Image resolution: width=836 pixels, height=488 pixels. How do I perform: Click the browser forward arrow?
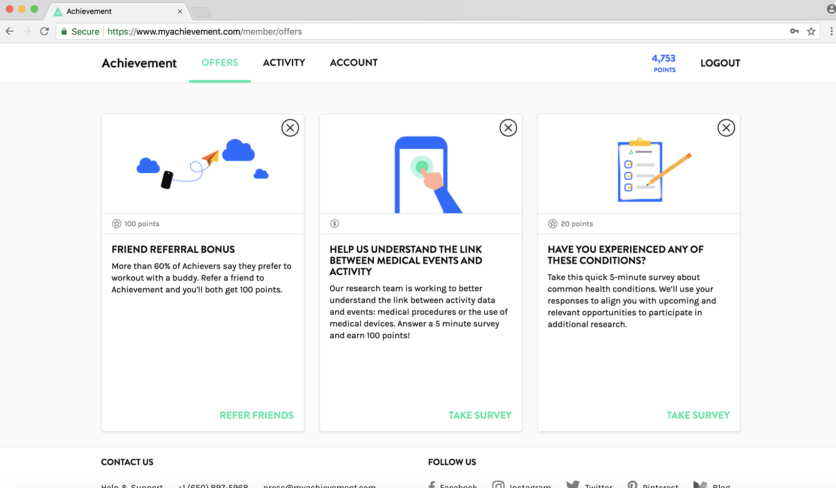click(x=27, y=31)
